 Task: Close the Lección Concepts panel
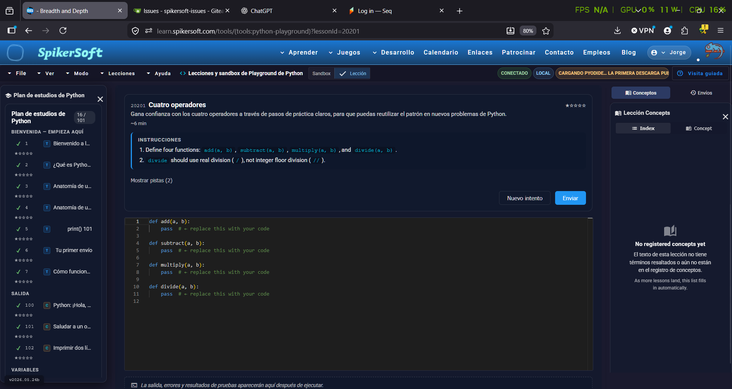pyautogui.click(x=726, y=117)
